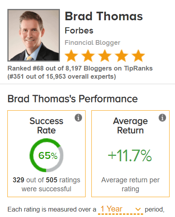This screenshot has height=217, width=175.
Task: Click the +11.7% average return figure
Action: point(130,155)
